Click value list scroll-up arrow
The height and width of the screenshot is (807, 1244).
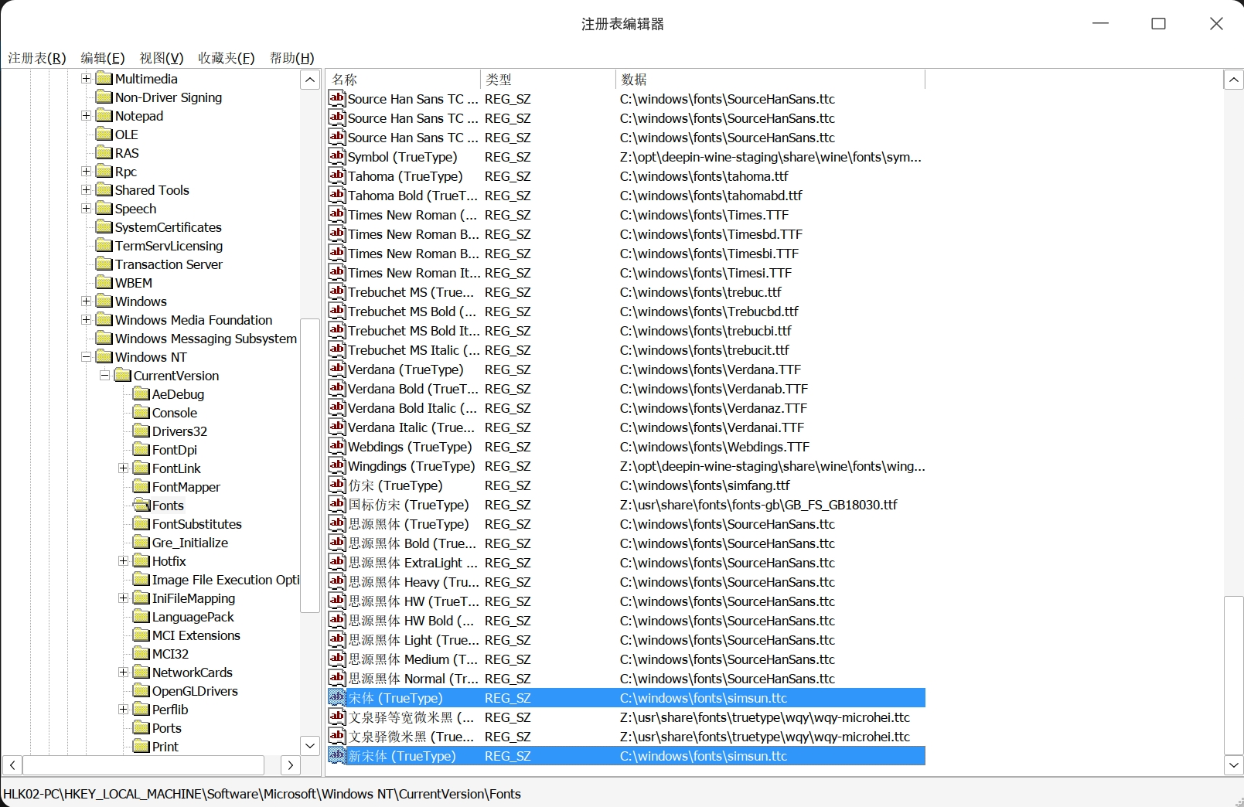coord(1234,79)
